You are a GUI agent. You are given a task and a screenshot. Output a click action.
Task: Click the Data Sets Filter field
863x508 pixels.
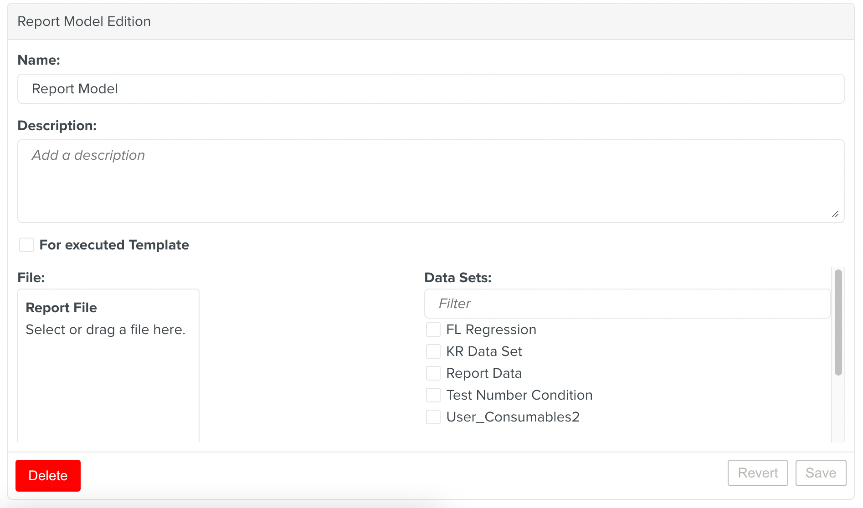coord(627,304)
